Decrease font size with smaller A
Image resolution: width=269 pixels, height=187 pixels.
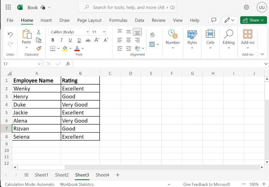coord(106,40)
